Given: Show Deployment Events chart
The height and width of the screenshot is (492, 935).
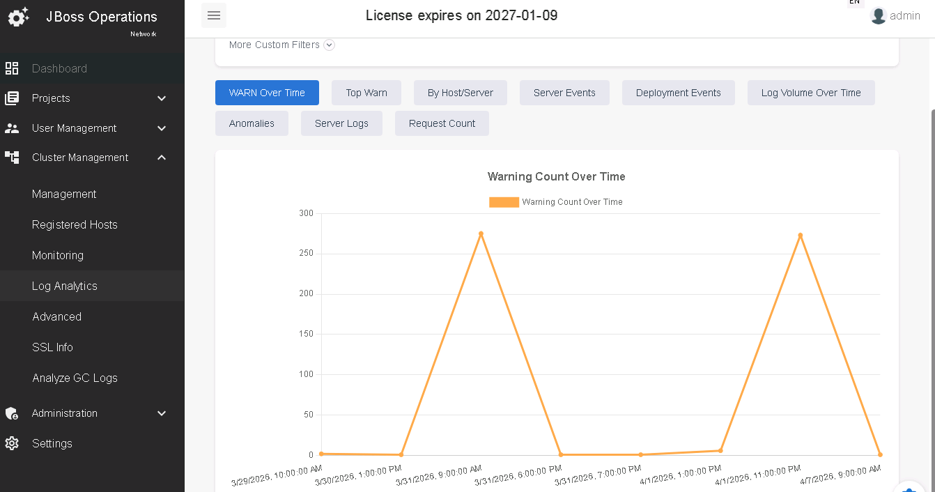Looking at the screenshot, I should (679, 93).
